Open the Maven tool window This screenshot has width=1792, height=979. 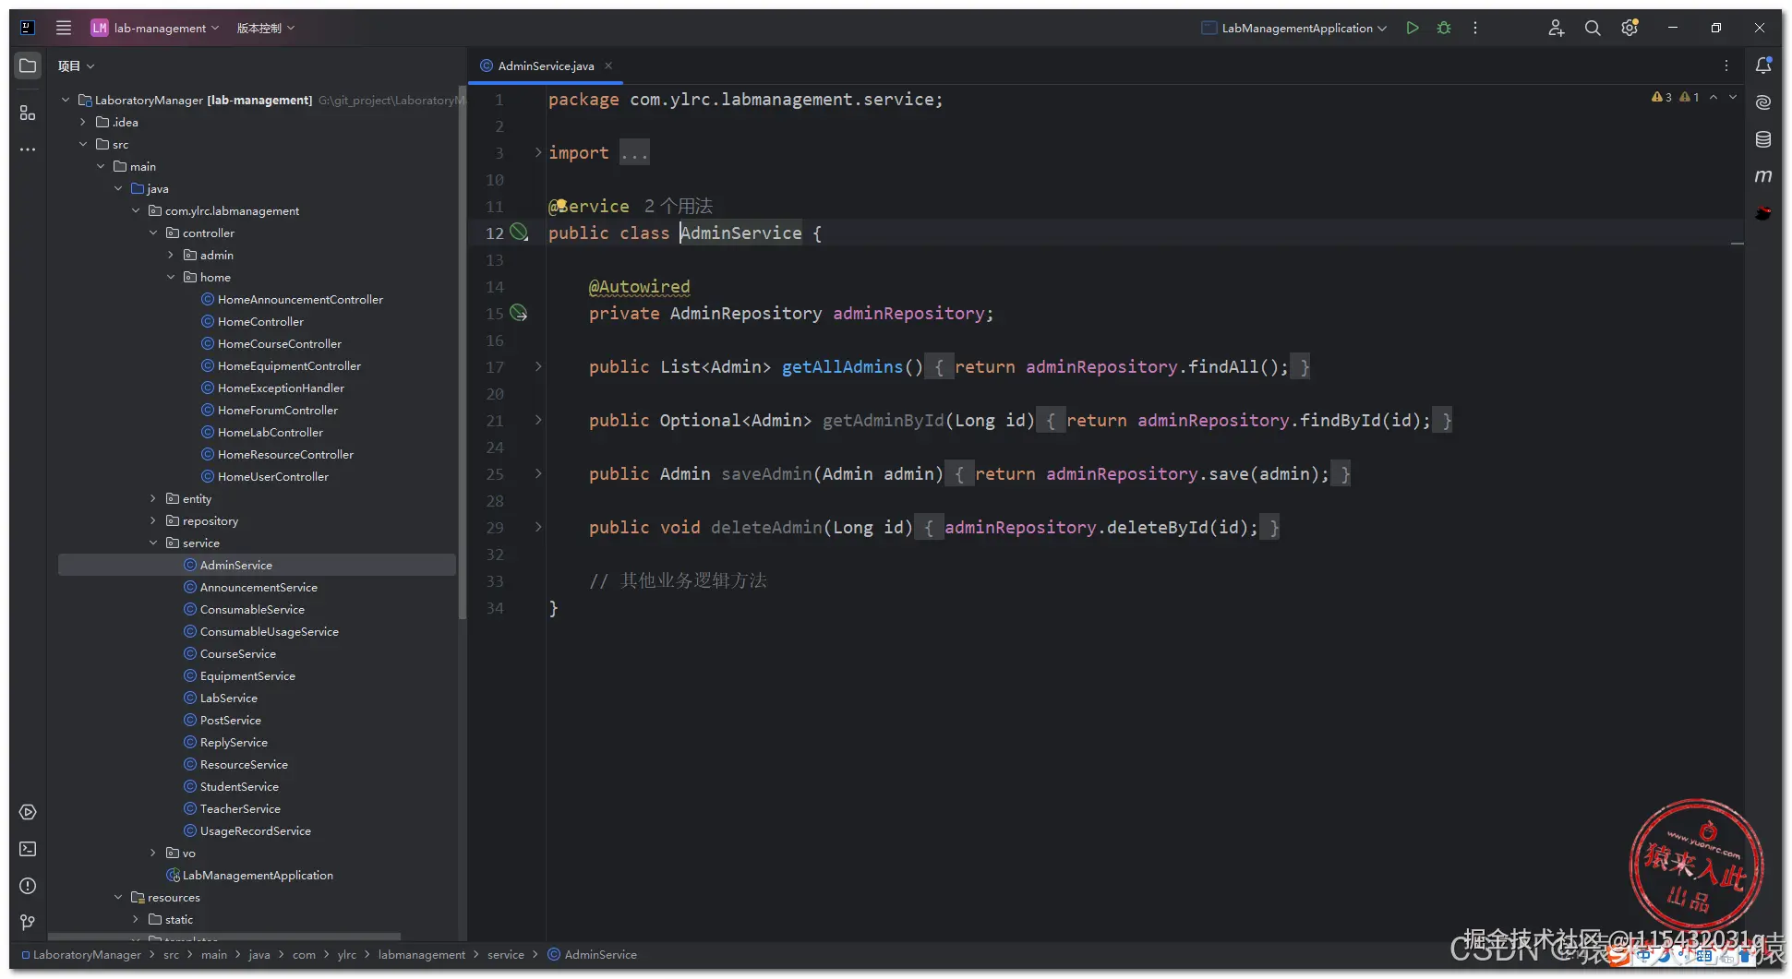tap(1763, 176)
